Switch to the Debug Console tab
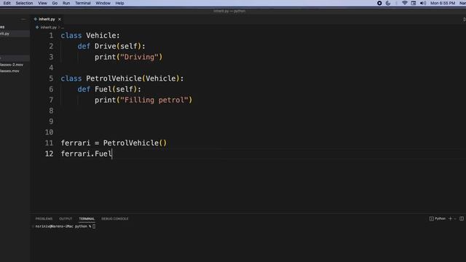The image size is (466, 262). [x=115, y=218]
